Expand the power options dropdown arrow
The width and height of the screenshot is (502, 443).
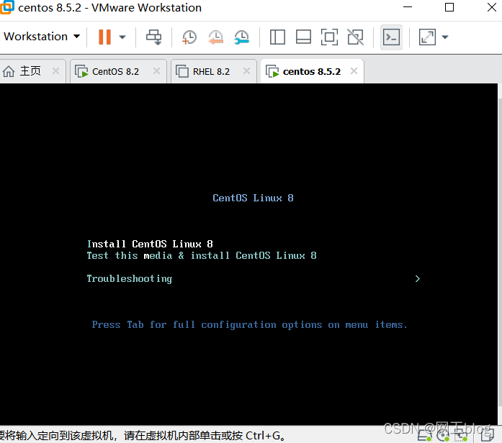coord(122,37)
